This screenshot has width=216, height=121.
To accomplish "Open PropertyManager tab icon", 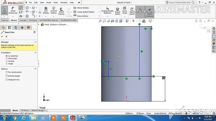I will tap(9, 28).
